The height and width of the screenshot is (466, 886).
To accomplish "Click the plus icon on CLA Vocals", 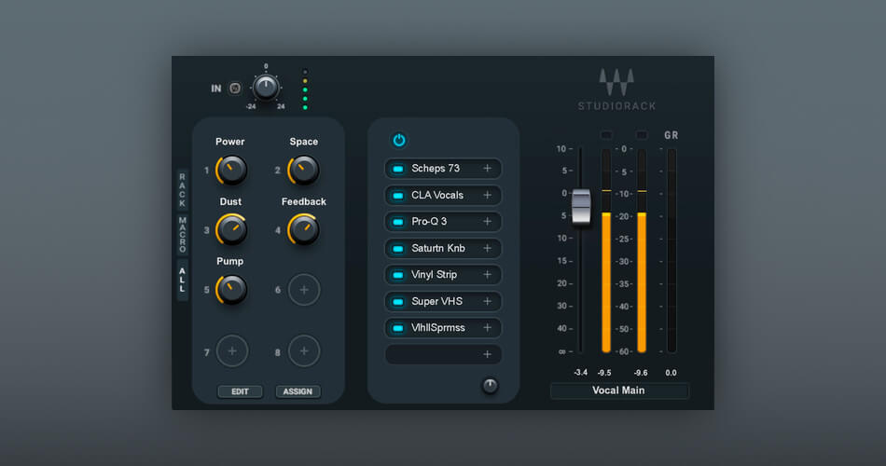I will (x=487, y=195).
